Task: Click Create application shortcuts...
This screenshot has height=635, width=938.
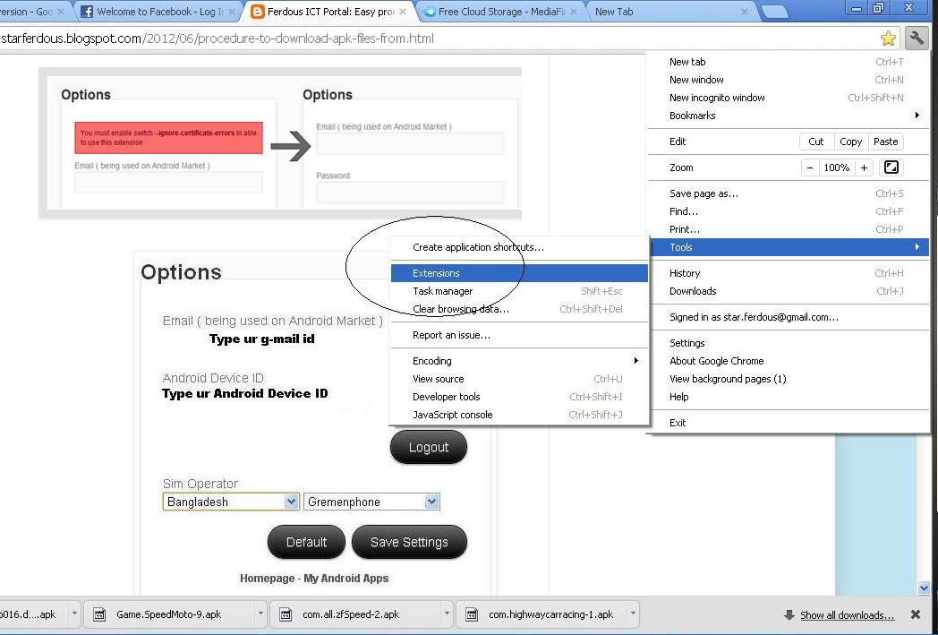Action: click(518, 247)
